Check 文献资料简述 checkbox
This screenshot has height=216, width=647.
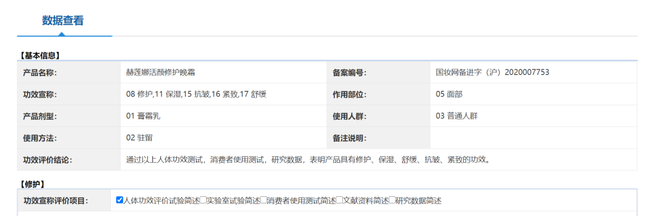point(339,200)
